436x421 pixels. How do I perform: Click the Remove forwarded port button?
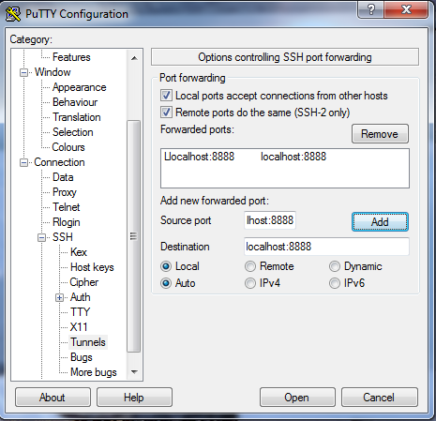[380, 134]
